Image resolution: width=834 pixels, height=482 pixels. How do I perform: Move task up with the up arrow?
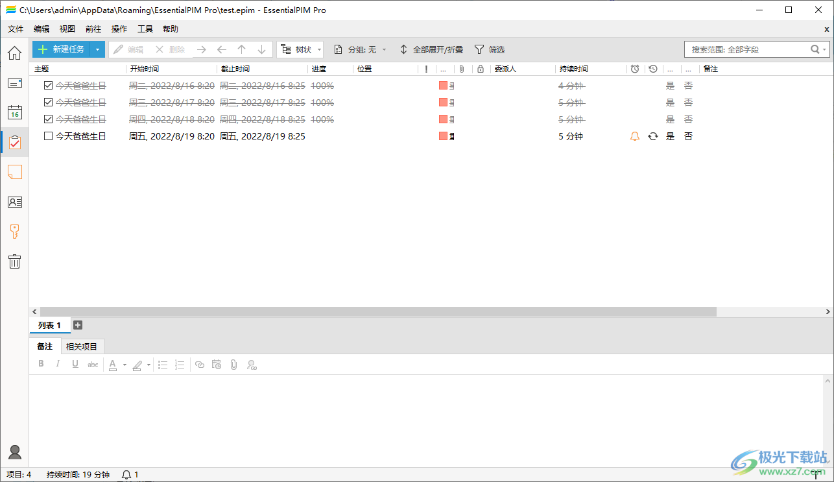(x=242, y=49)
